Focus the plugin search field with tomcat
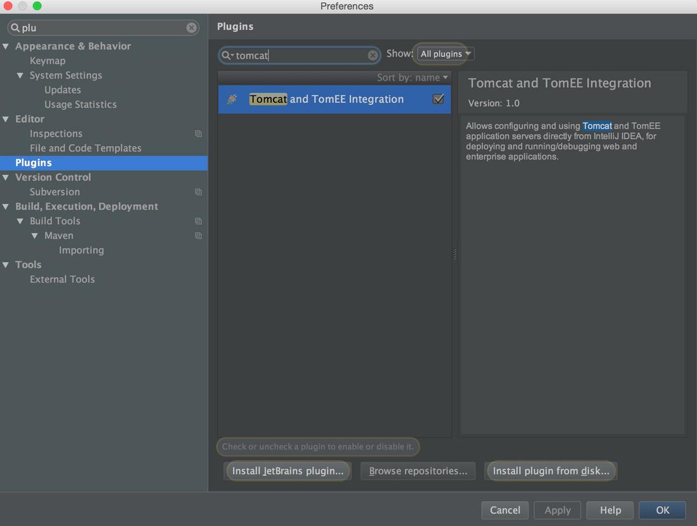 pyautogui.click(x=299, y=55)
